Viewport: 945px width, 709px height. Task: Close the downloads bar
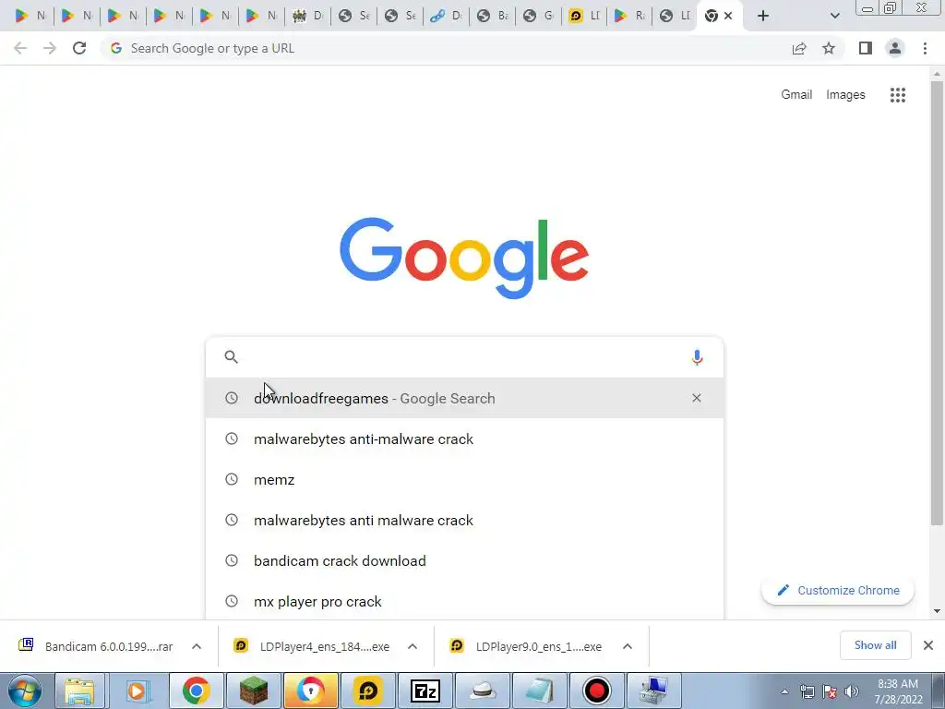(x=928, y=645)
